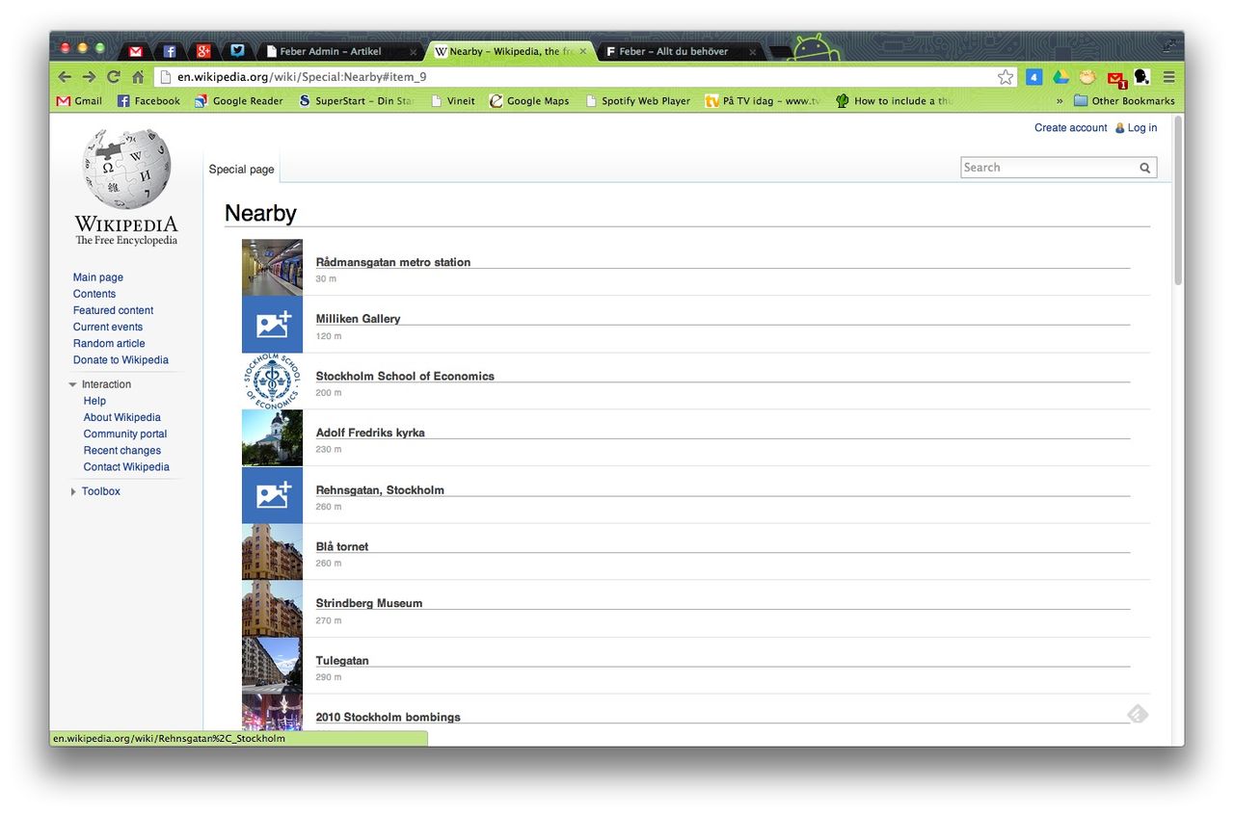Click the browser back arrow button
The width and height of the screenshot is (1234, 815).
point(65,77)
